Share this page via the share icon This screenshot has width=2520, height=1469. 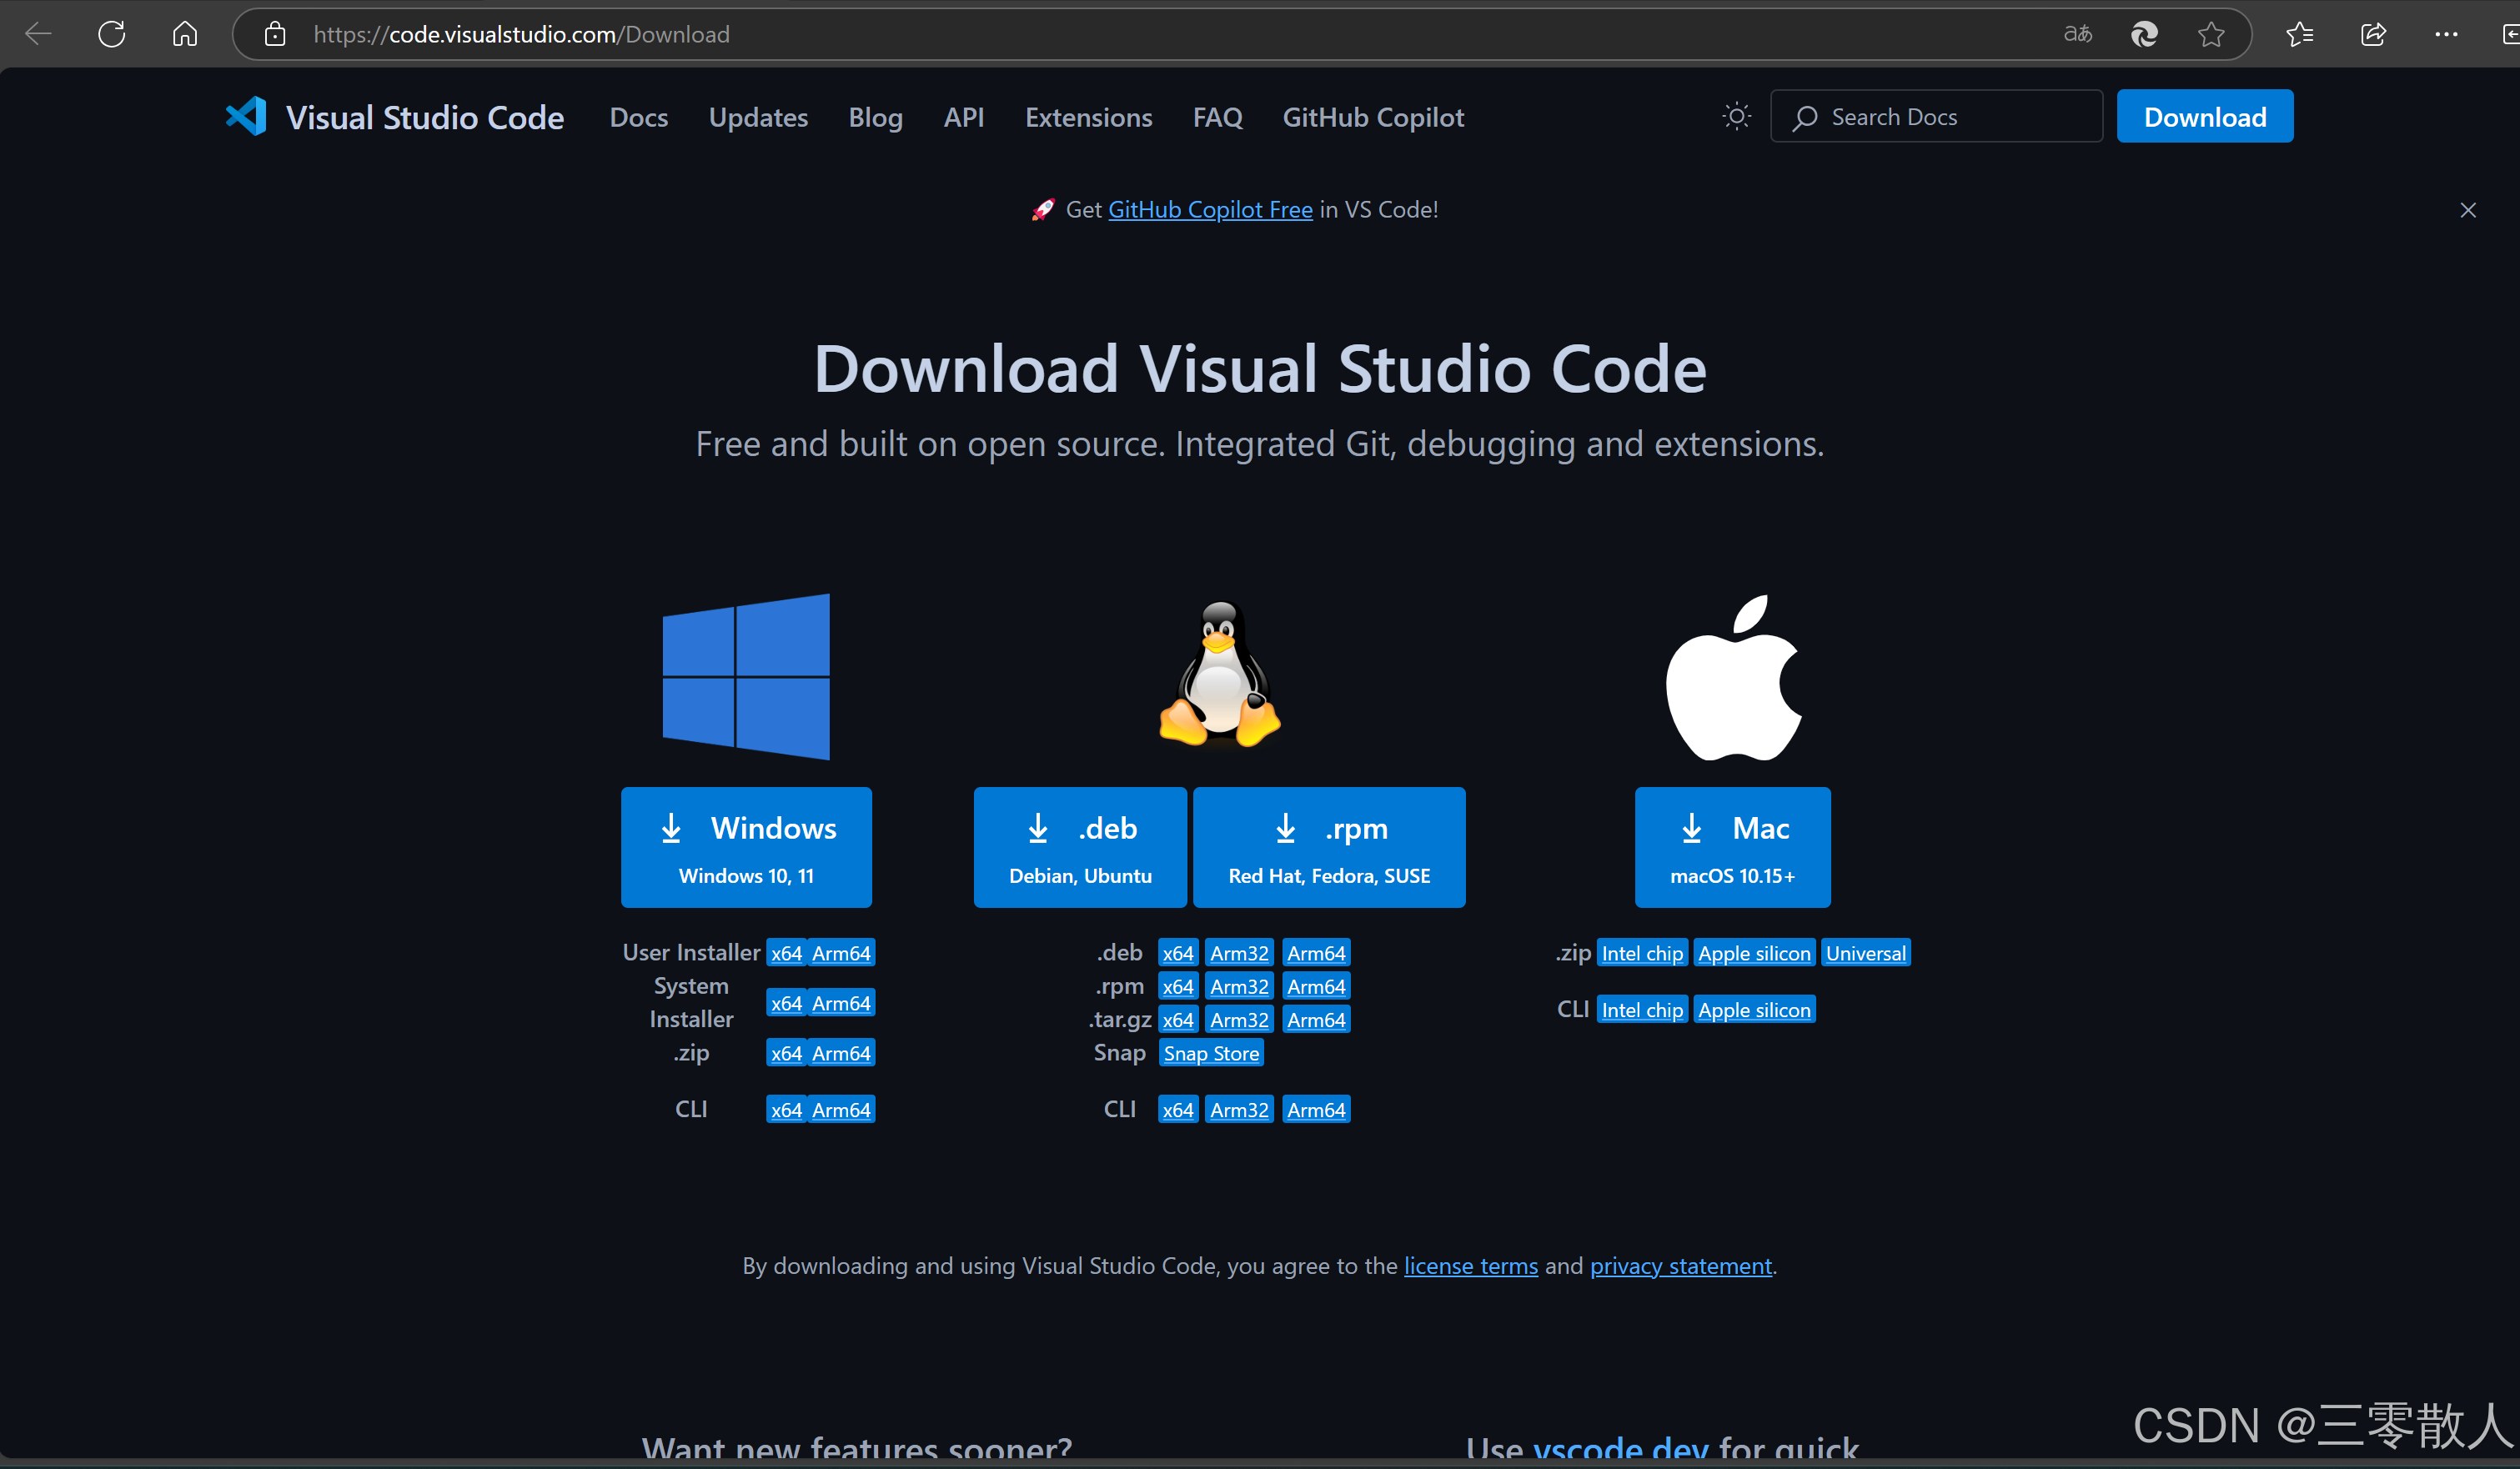2373,33
